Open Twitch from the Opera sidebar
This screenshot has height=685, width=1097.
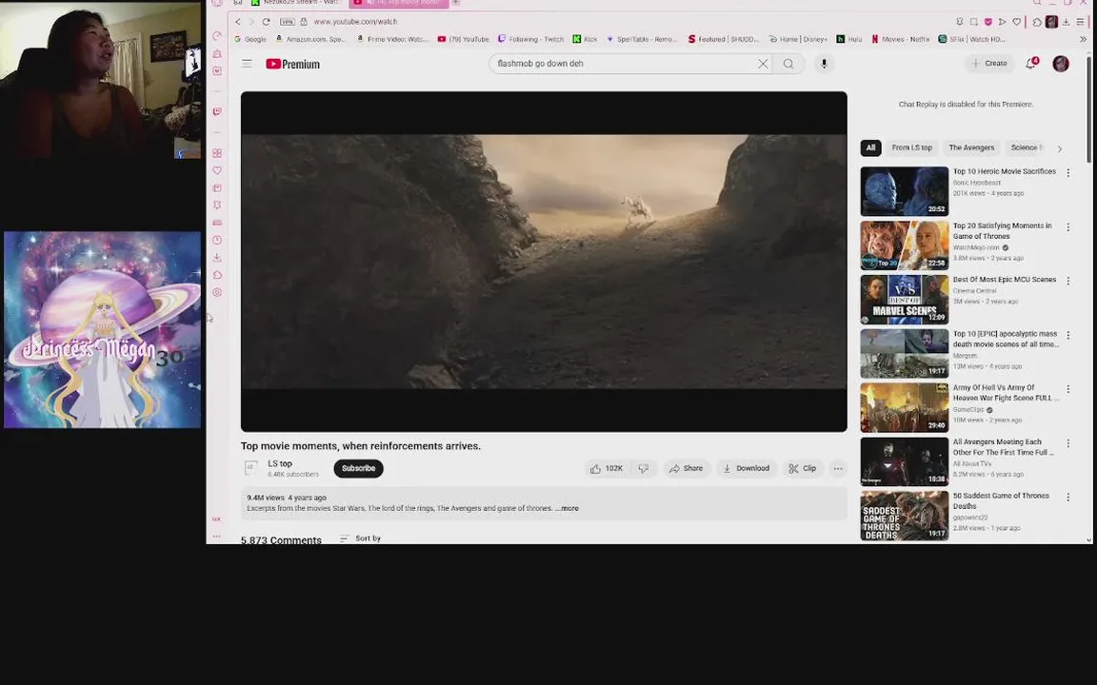tap(217, 112)
